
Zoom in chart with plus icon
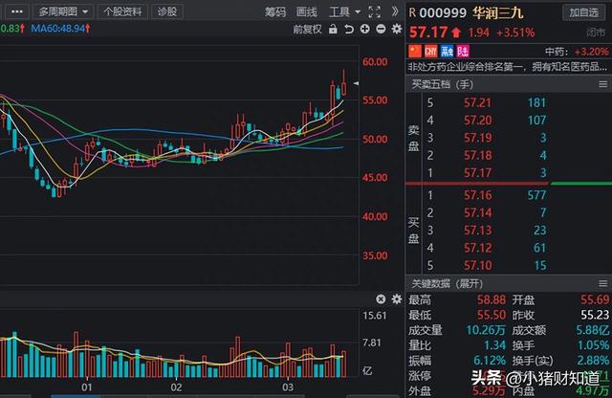tap(365, 29)
